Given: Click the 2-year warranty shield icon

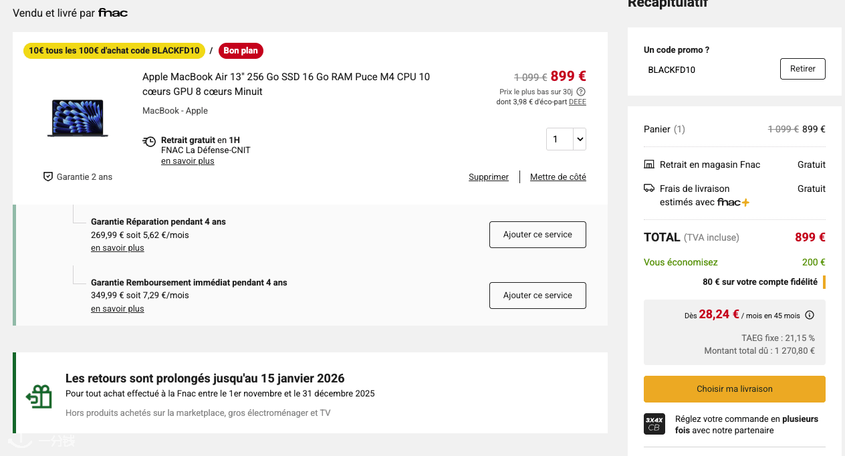Looking at the screenshot, I should (47, 177).
